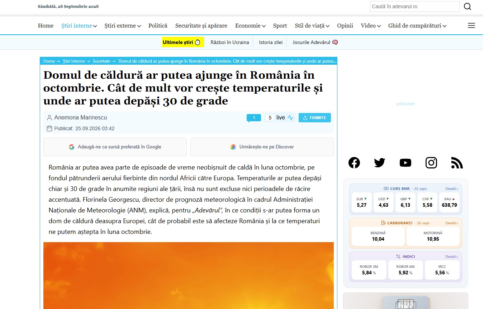
Task: Add Adevărul as preferred Google source
Action: pos(115,147)
